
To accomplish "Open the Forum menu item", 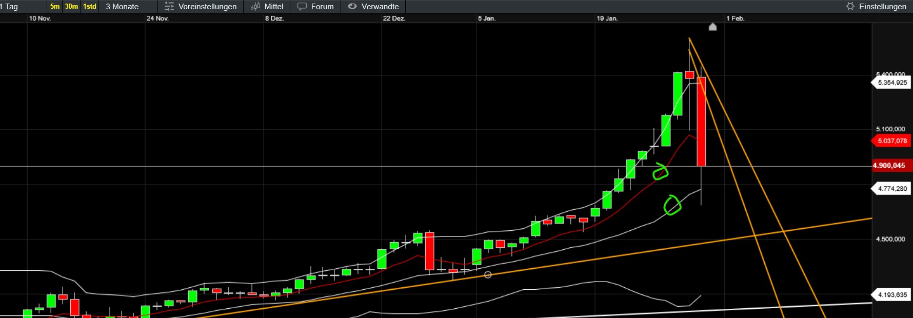I will (x=322, y=7).
